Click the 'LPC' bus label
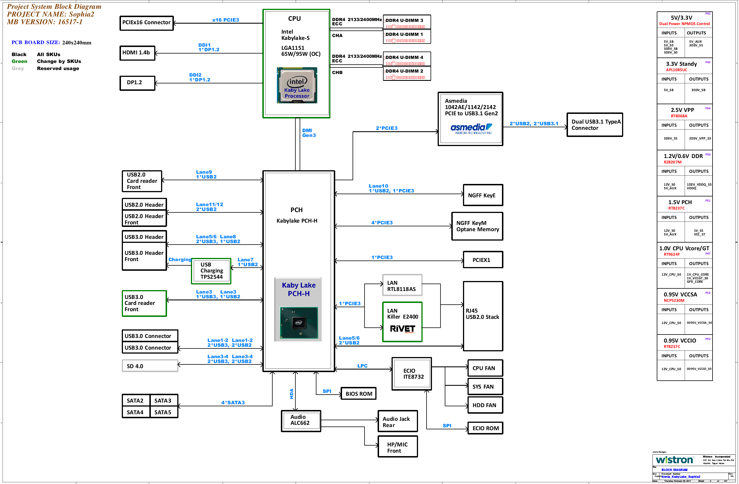 (x=362, y=366)
